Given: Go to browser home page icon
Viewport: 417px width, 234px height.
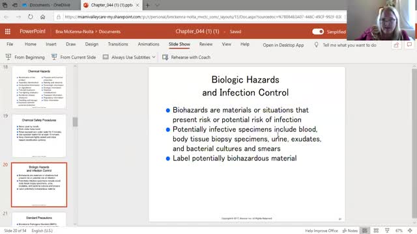Looking at the screenshot, I should pyautogui.click(x=42, y=17).
